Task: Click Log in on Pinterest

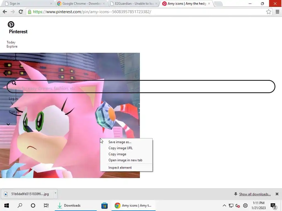Action: coord(13,99)
